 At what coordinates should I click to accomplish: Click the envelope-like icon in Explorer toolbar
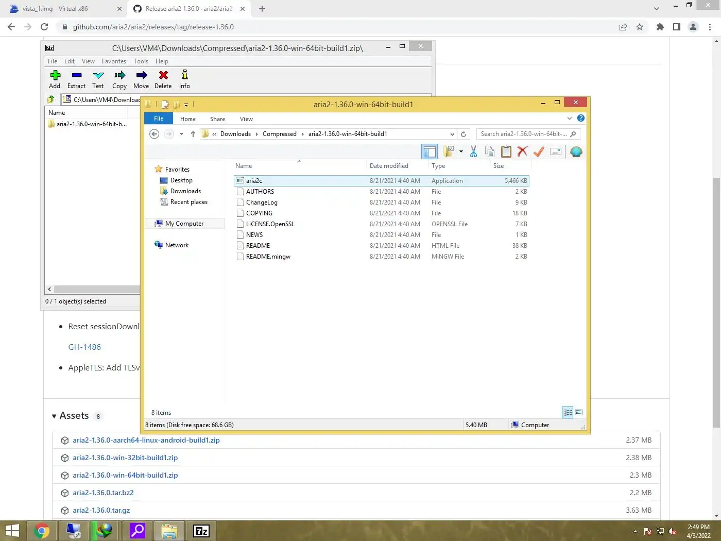[556, 151]
